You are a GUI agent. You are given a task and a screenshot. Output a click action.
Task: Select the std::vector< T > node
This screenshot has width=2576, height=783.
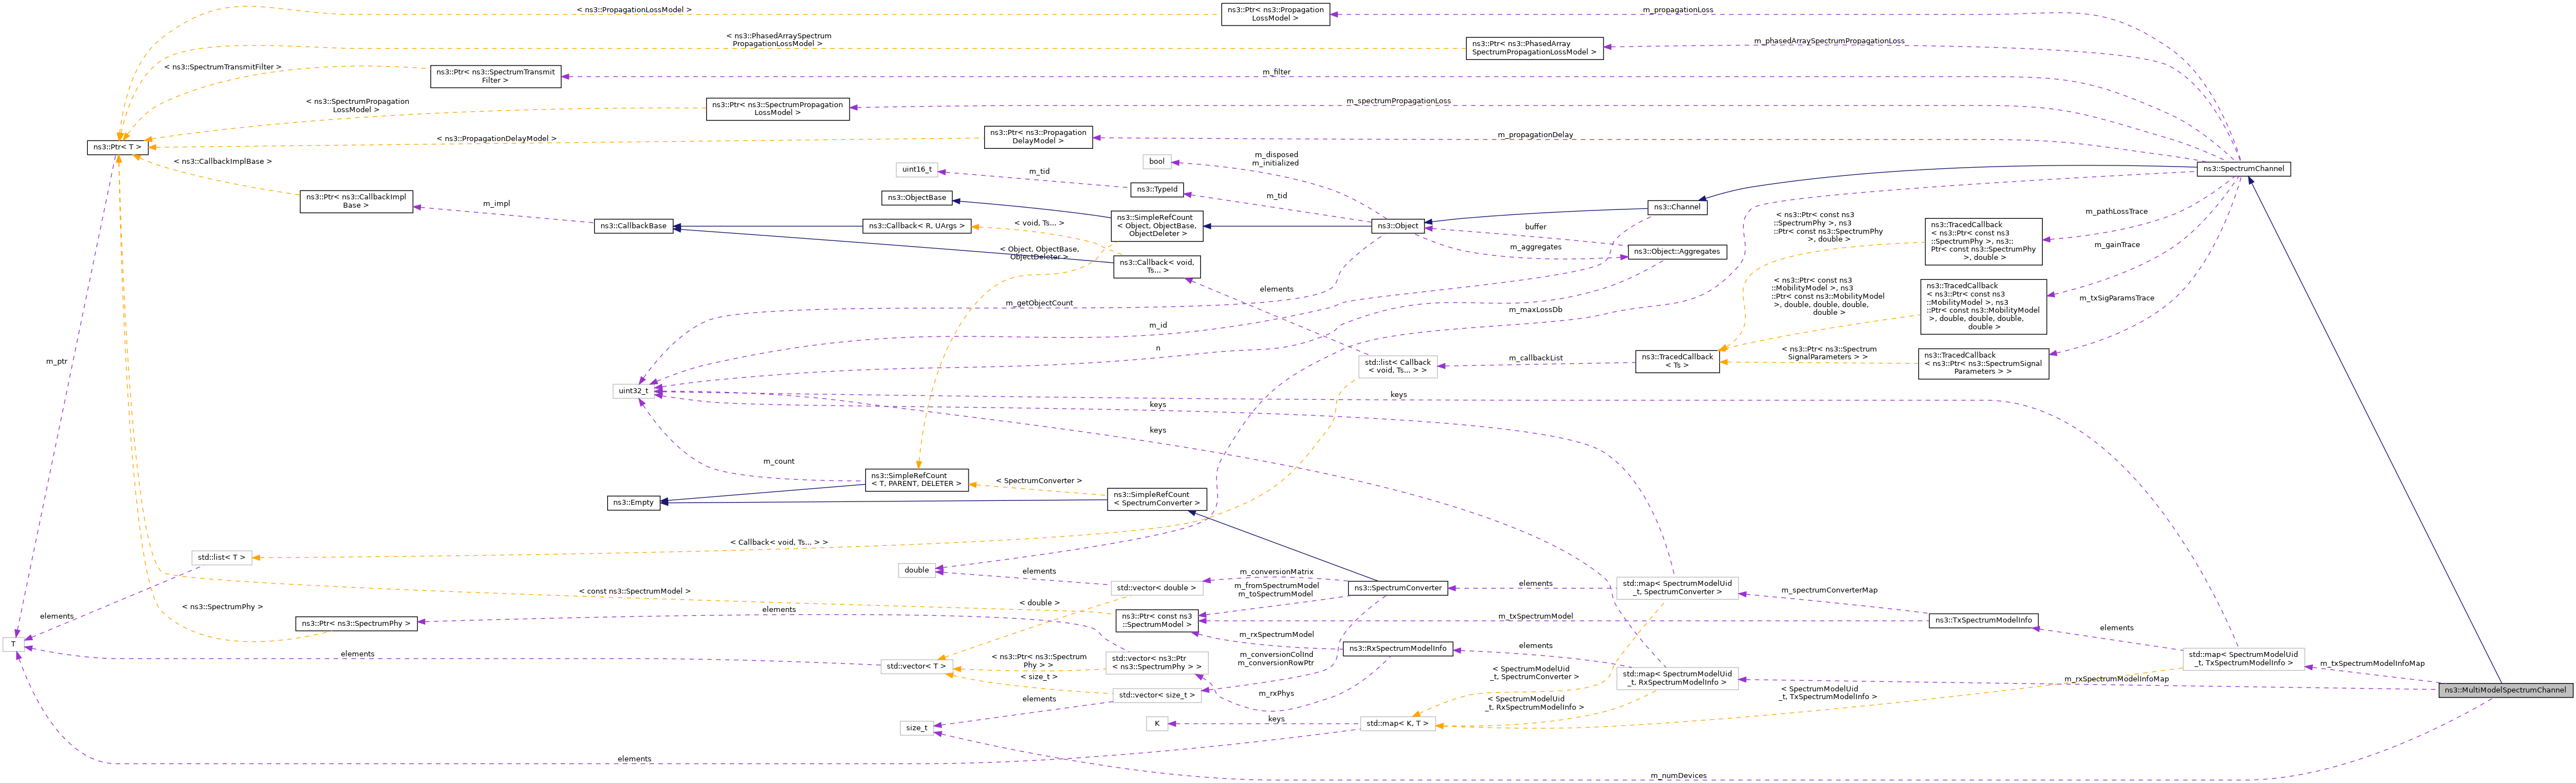917,666
